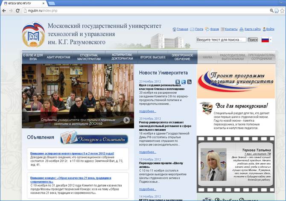Screen dimensions: 286x201
Task: Open the news about региональных кластеров
Action: (162, 87)
